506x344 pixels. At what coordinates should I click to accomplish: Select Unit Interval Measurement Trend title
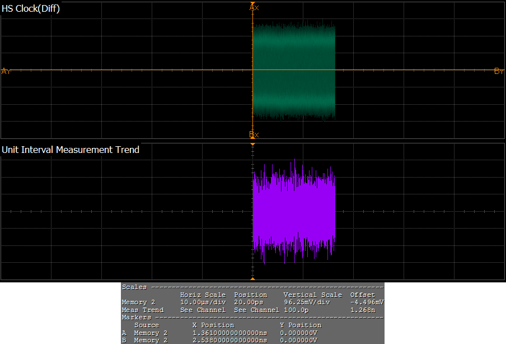coord(71,150)
